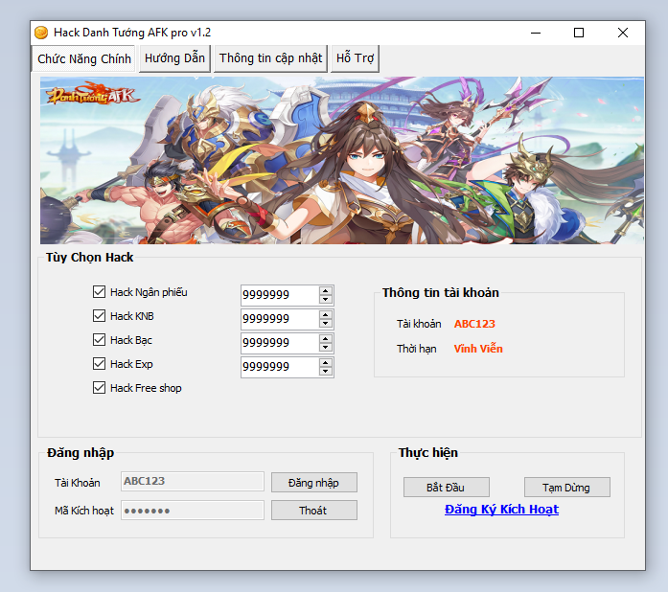The height and width of the screenshot is (592, 668).
Task: Start the hack with Bắt Đầu
Action: (x=446, y=488)
